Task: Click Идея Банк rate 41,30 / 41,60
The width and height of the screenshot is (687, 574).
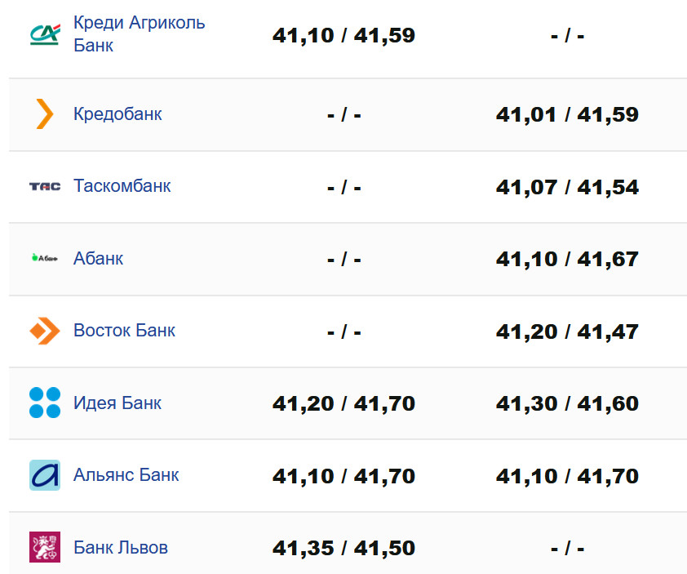Action: click(567, 403)
